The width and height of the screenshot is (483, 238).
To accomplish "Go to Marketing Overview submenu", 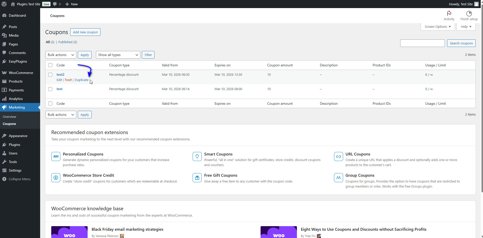I will [x=9, y=117].
